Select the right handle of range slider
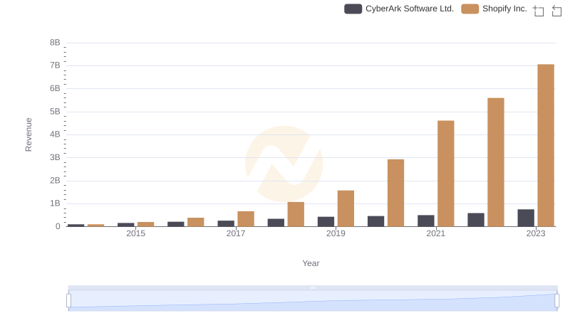The width and height of the screenshot is (570, 328). (556, 301)
